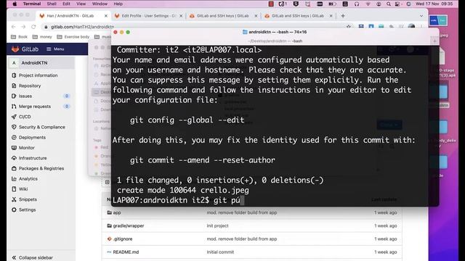Open Monitor icon in sidebar

[14, 148]
